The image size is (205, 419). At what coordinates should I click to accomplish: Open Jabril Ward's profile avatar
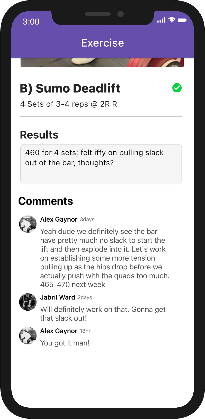click(x=28, y=302)
